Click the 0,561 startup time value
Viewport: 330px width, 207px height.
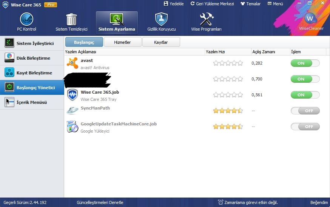(x=257, y=95)
